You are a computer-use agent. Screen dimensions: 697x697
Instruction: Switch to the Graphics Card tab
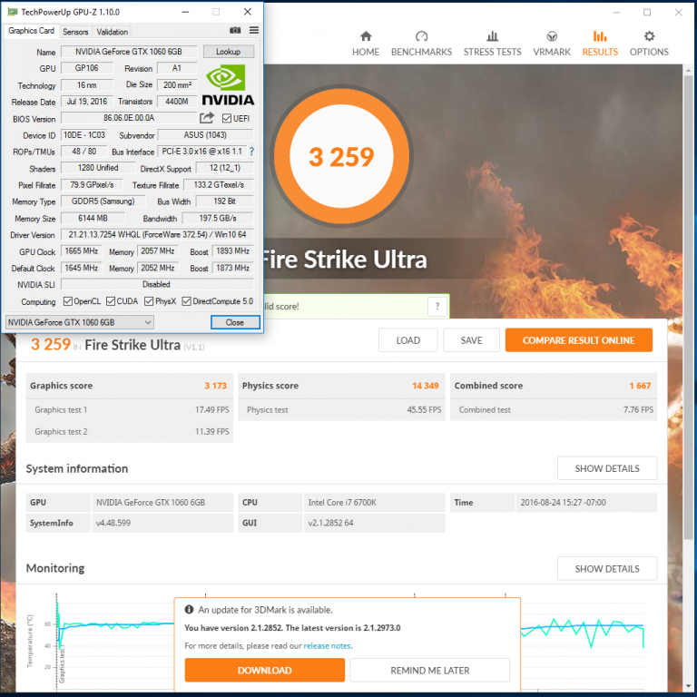point(31,31)
